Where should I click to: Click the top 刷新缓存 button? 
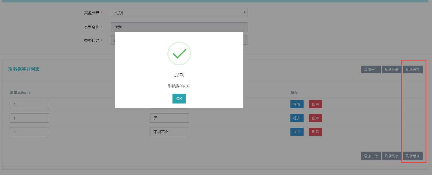[412, 69]
